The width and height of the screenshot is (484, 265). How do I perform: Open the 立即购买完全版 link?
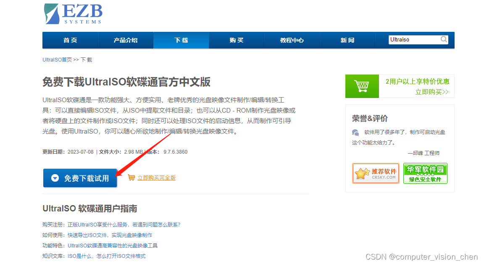[x=156, y=178]
